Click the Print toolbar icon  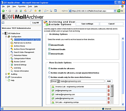pyautogui.click(x=51, y=11)
